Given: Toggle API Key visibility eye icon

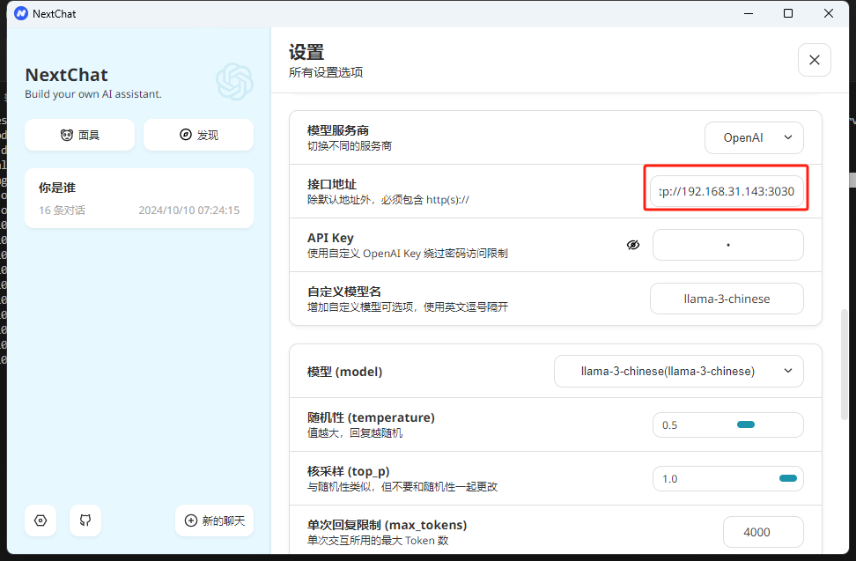Looking at the screenshot, I should 632,245.
